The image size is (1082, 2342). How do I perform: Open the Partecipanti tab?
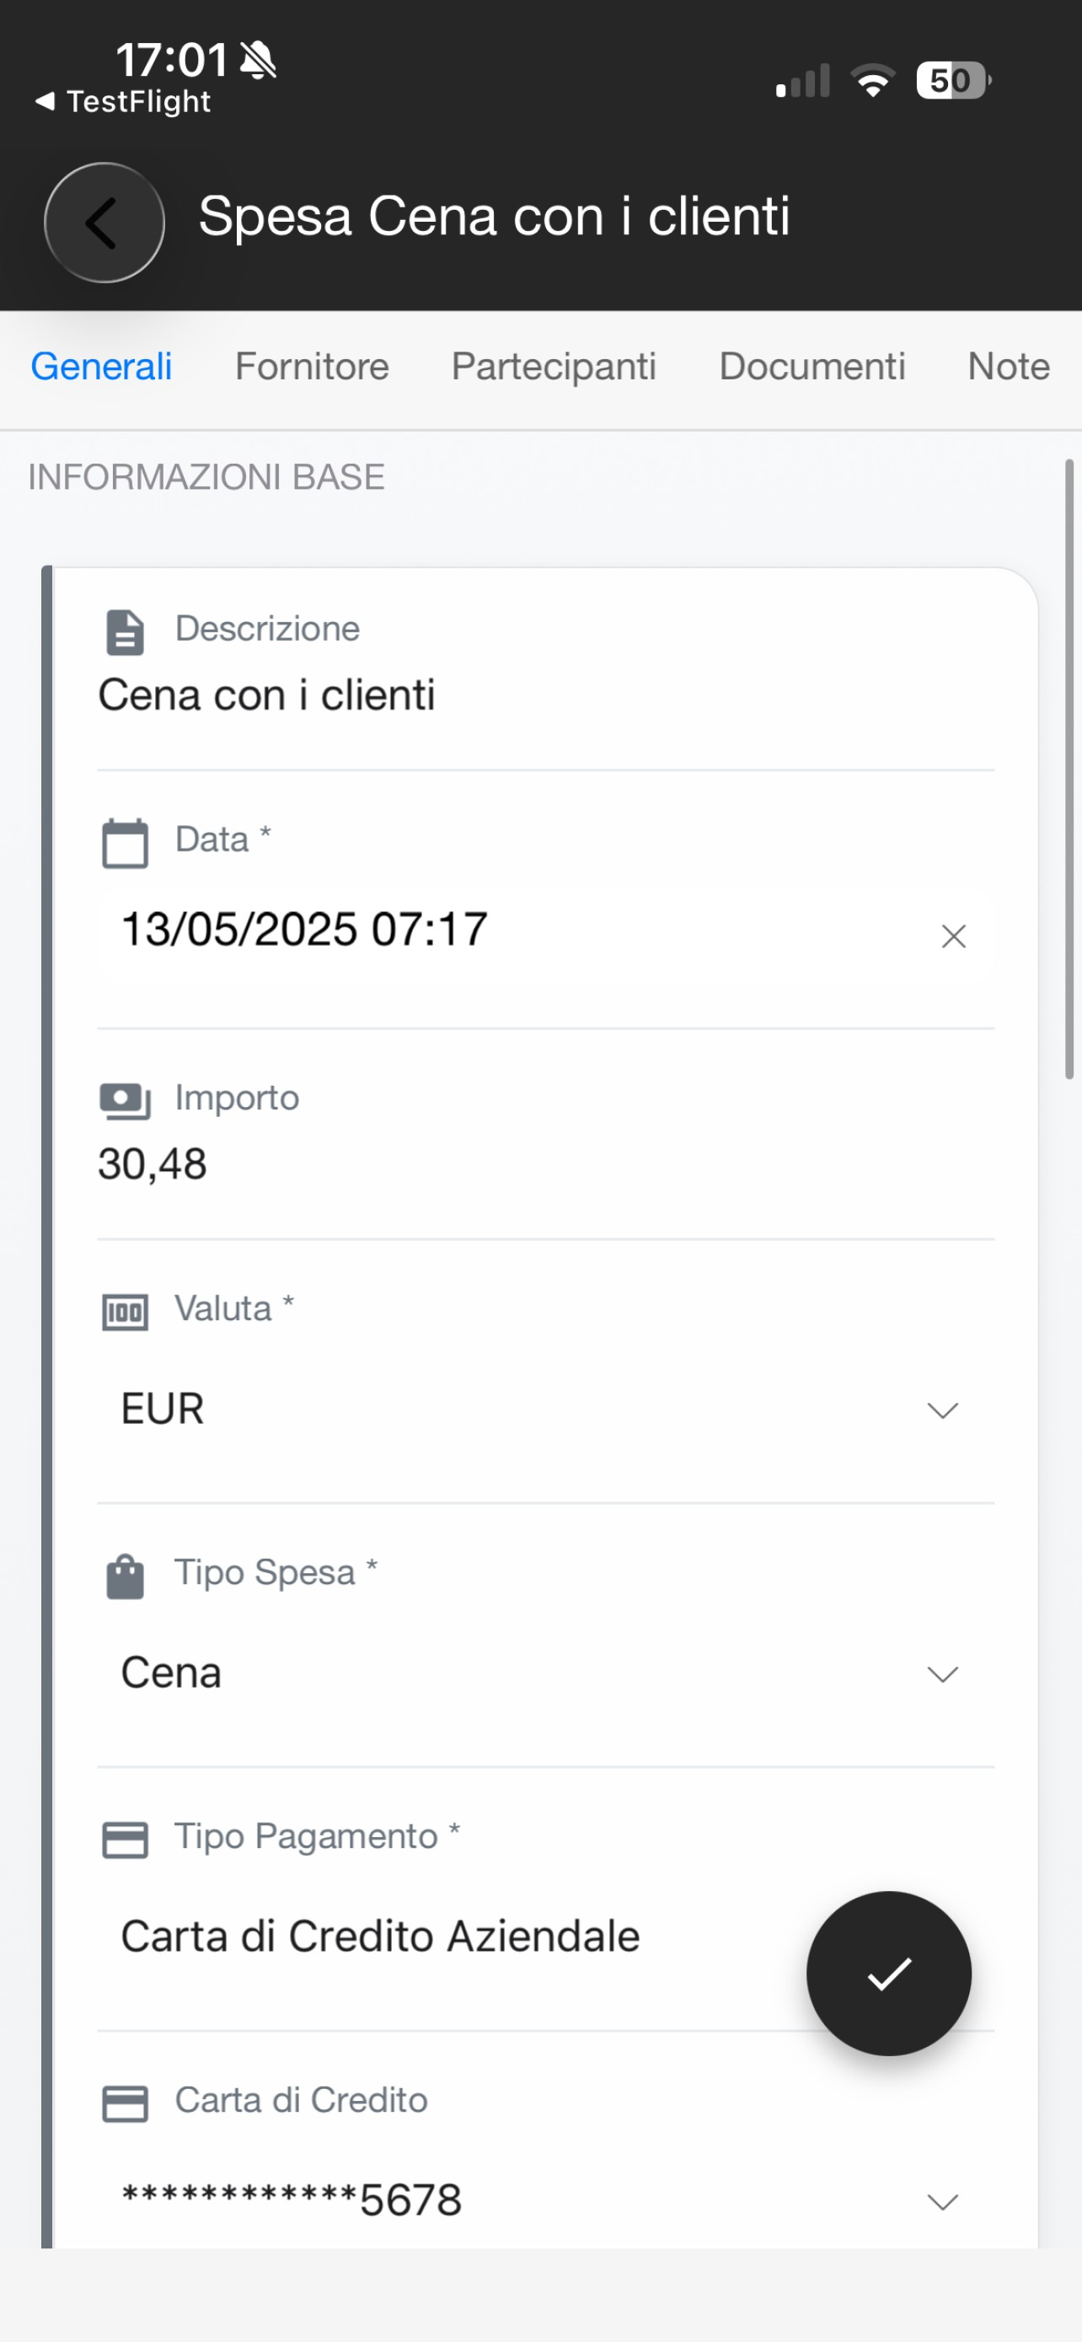click(x=554, y=367)
